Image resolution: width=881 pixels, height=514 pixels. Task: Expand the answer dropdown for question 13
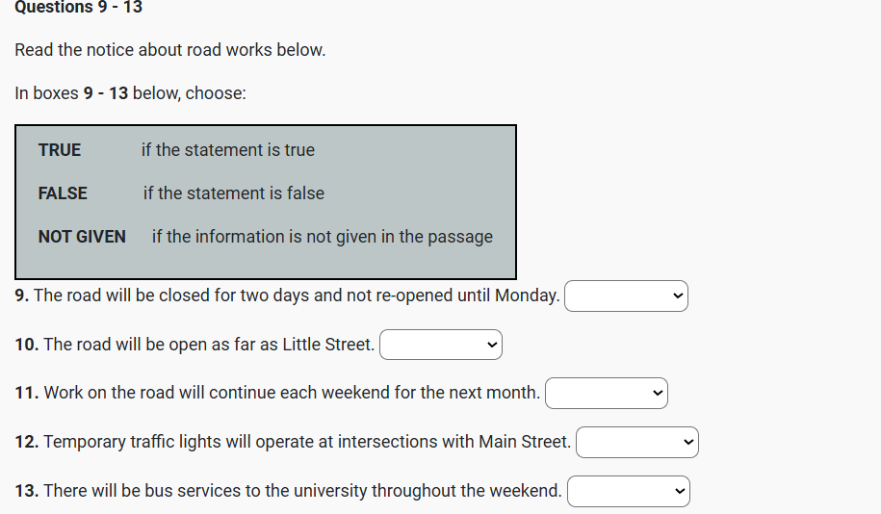pos(628,491)
